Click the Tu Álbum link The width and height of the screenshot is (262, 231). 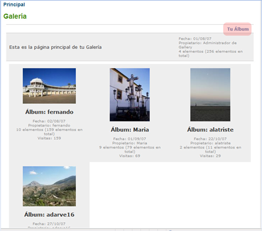click(x=238, y=29)
